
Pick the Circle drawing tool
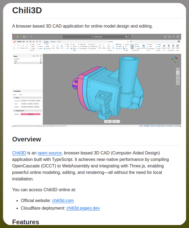[27, 47]
